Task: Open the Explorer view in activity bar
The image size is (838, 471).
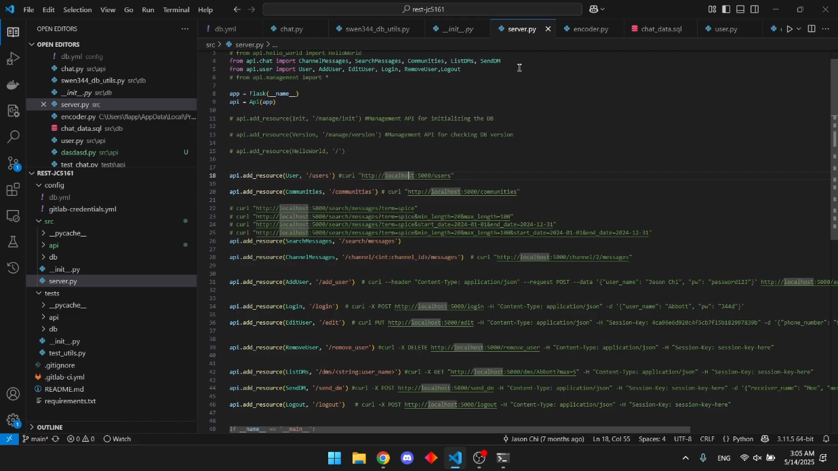Action: click(x=13, y=32)
